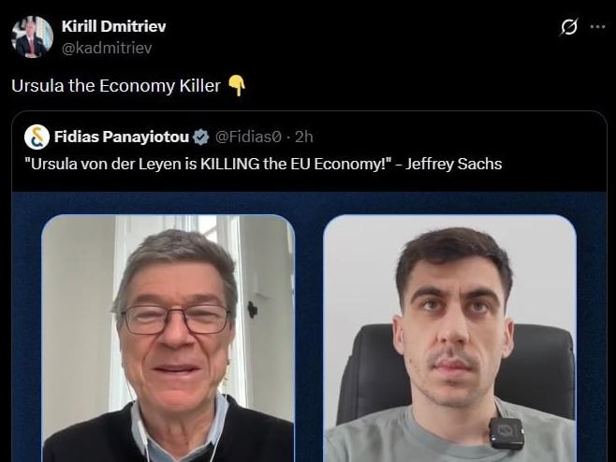
Task: Click the @Fidias0 handle
Action: [x=248, y=137]
